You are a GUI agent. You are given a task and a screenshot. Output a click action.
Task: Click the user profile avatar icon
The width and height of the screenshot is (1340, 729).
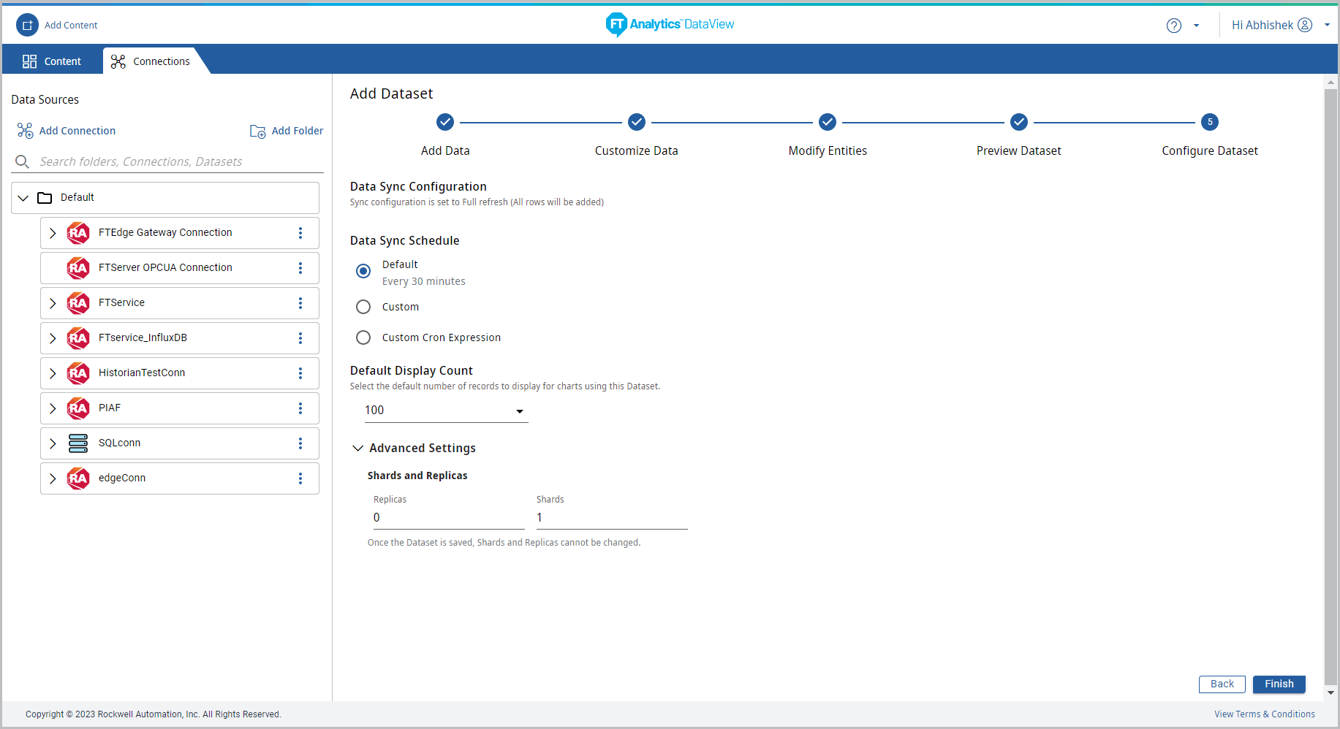[x=1305, y=25]
